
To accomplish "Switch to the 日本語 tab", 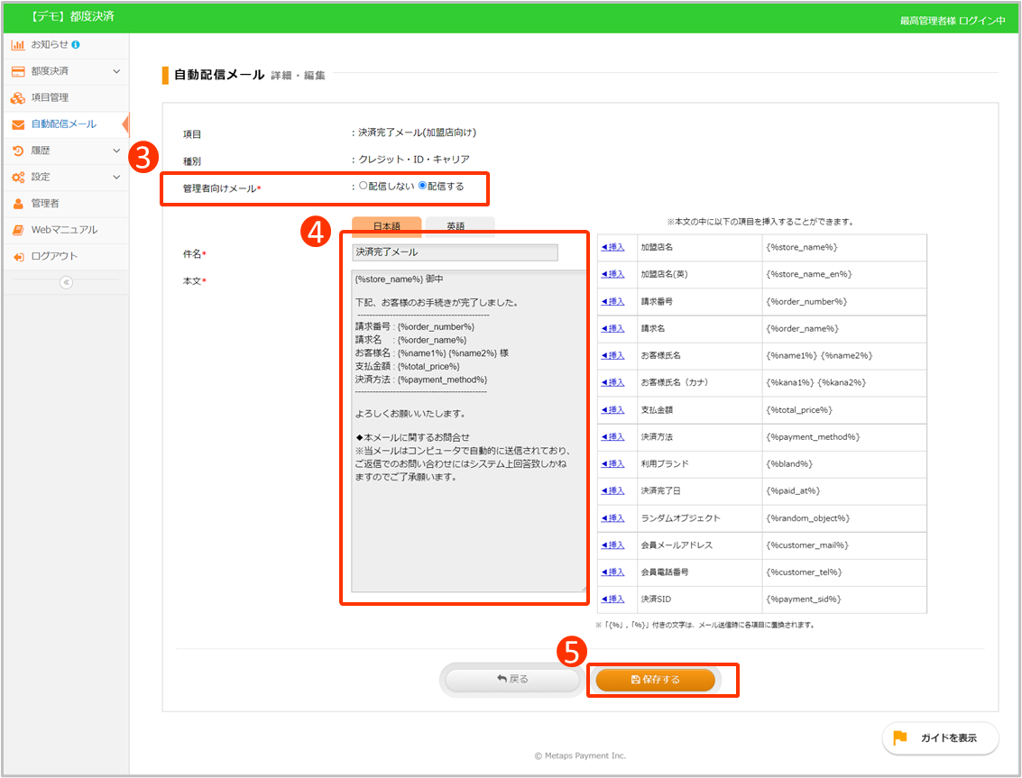I will tap(386, 226).
